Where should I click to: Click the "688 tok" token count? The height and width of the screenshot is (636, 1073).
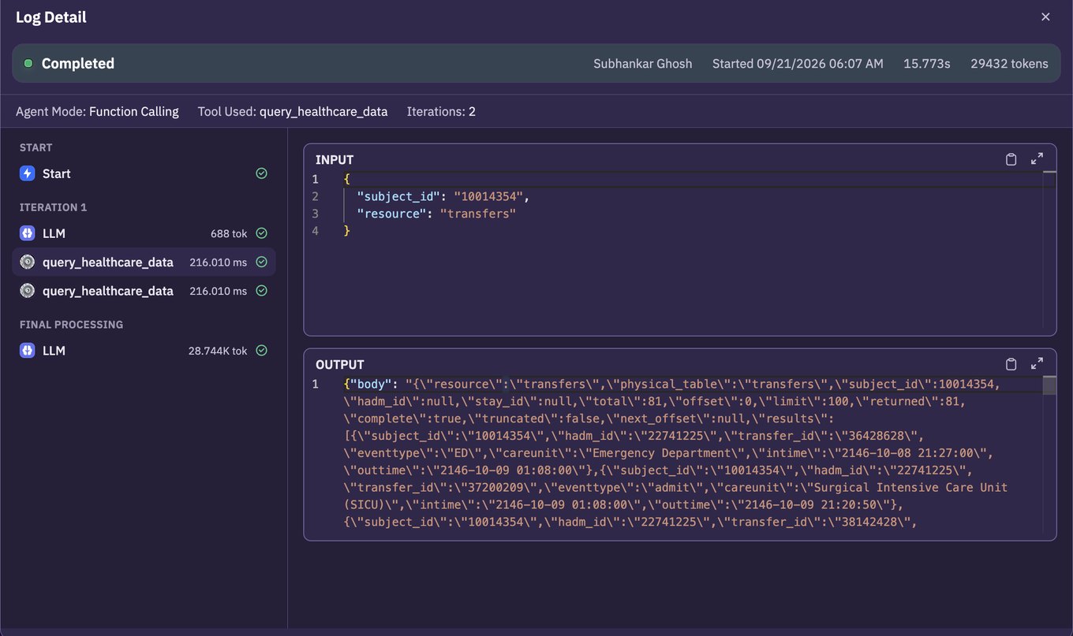click(229, 233)
